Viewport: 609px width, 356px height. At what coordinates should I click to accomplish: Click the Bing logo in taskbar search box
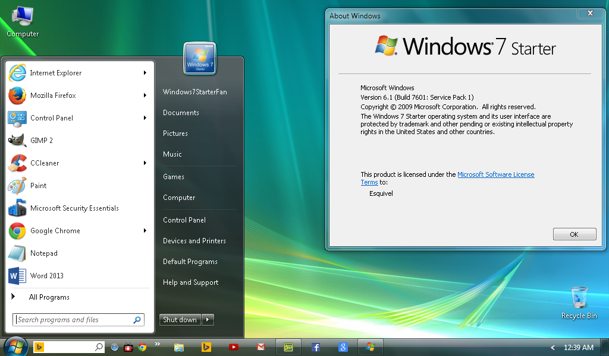click(39, 347)
